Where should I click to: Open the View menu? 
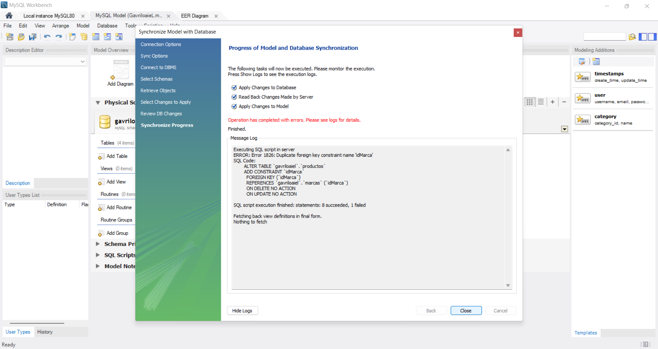tap(40, 26)
